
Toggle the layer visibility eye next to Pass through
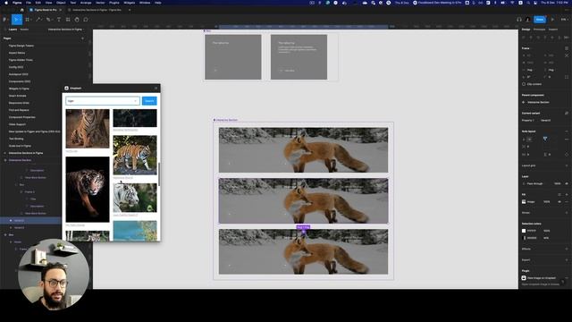click(567, 183)
